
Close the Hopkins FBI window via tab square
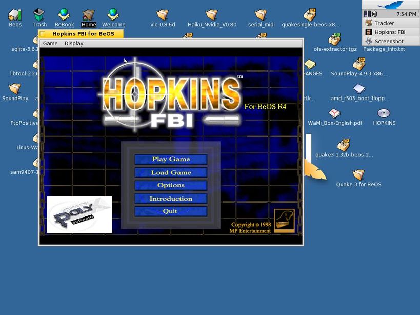pyautogui.click(x=43, y=34)
